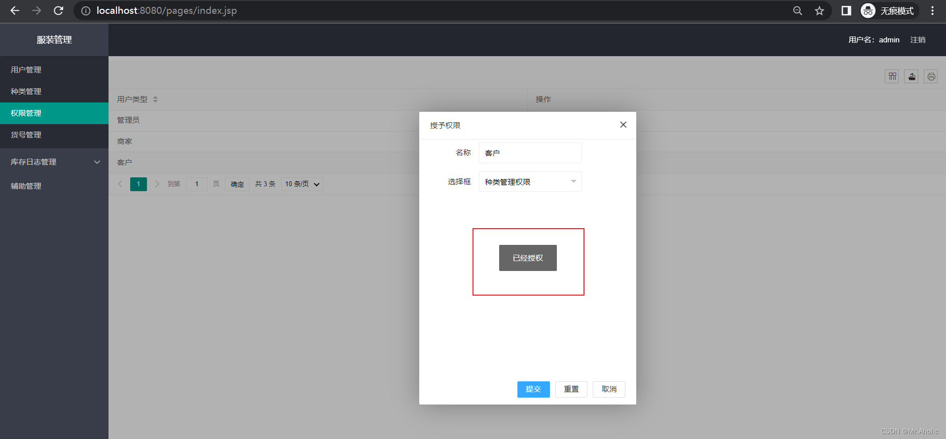Select 权限管理 in the sidebar
This screenshot has height=439, width=946.
[x=54, y=113]
